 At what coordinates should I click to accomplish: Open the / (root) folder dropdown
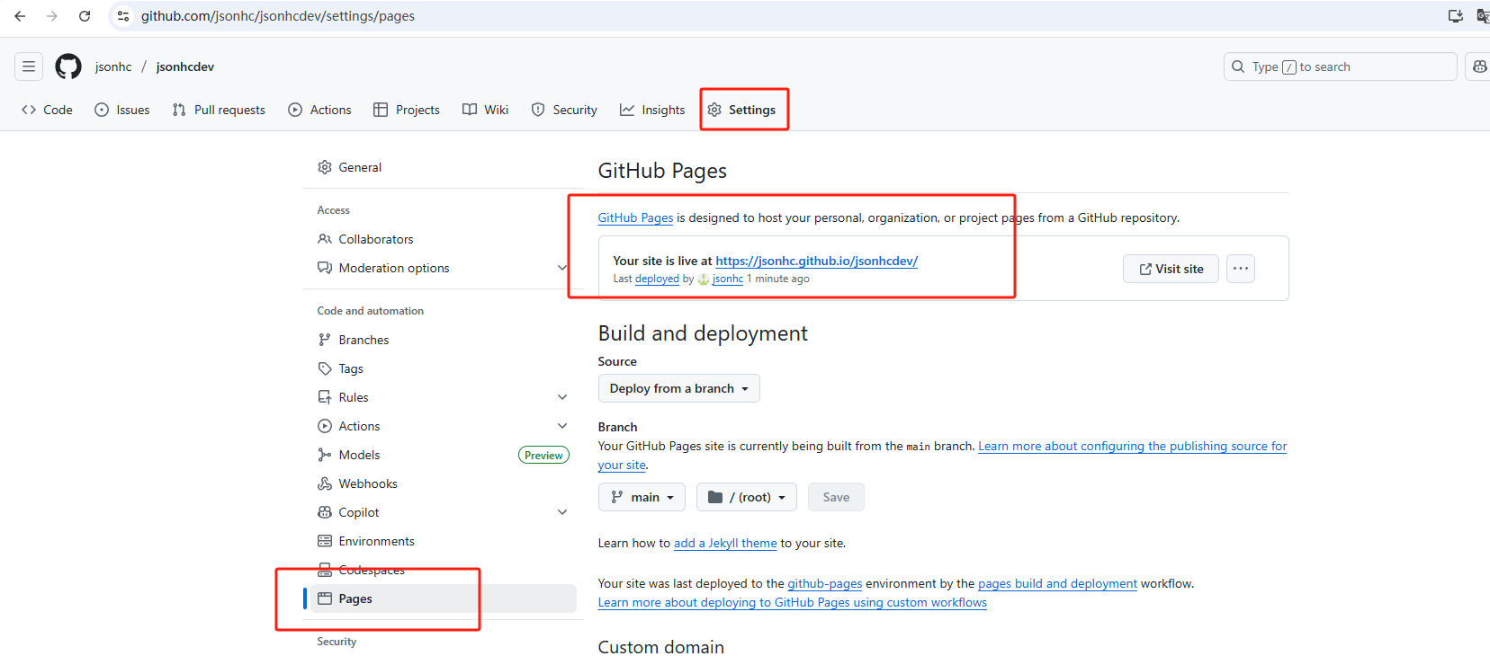coord(746,497)
